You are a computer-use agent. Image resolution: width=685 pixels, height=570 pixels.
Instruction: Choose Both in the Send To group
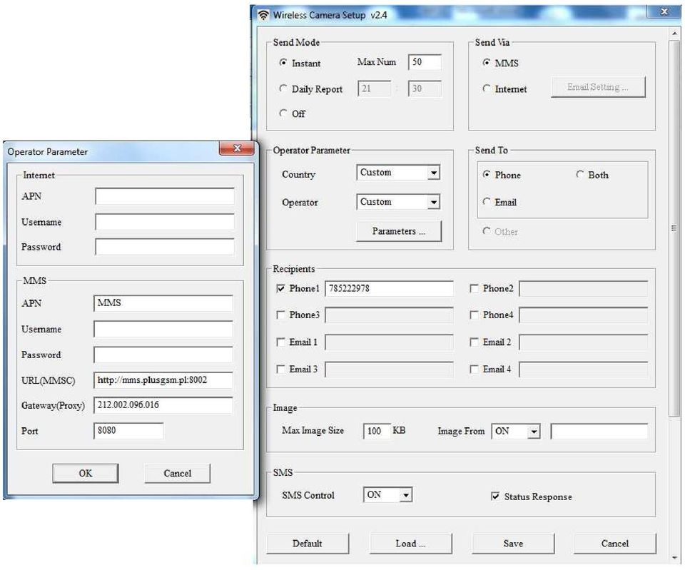[579, 174]
